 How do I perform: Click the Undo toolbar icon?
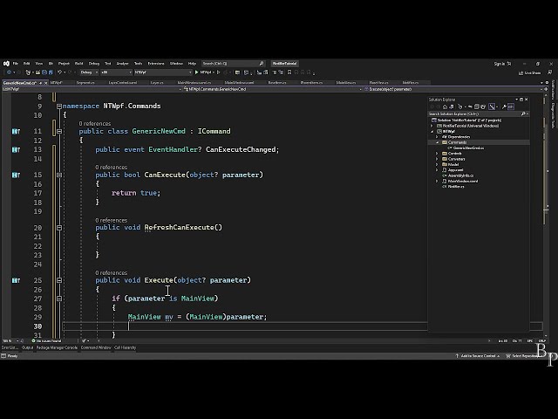coord(59,72)
